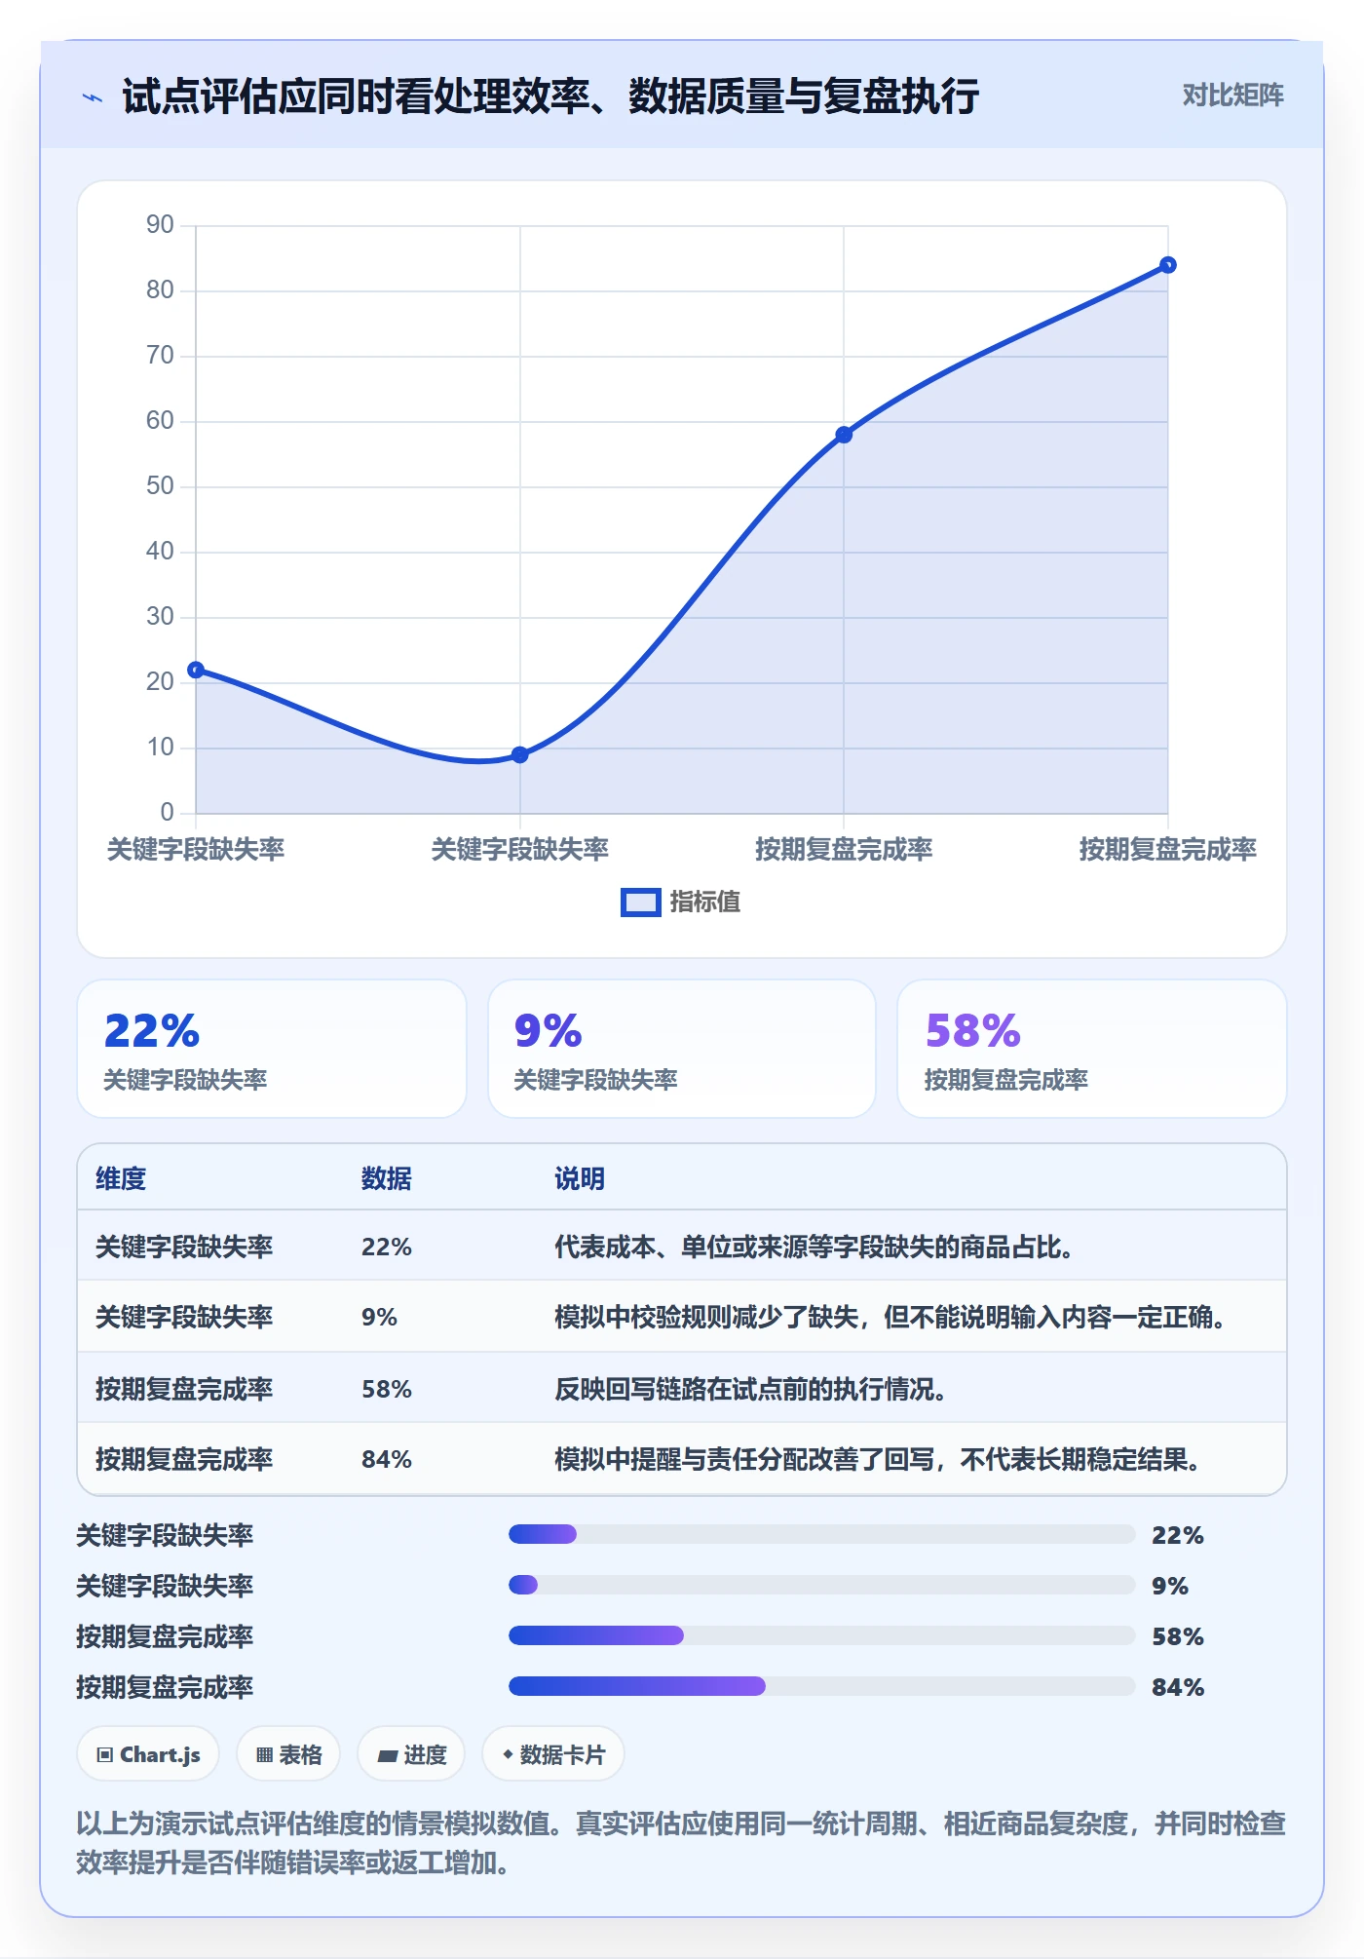The image size is (1364, 1959).
Task: Click the footnote paragraph starting 以上为演示
Action: coord(681,1842)
